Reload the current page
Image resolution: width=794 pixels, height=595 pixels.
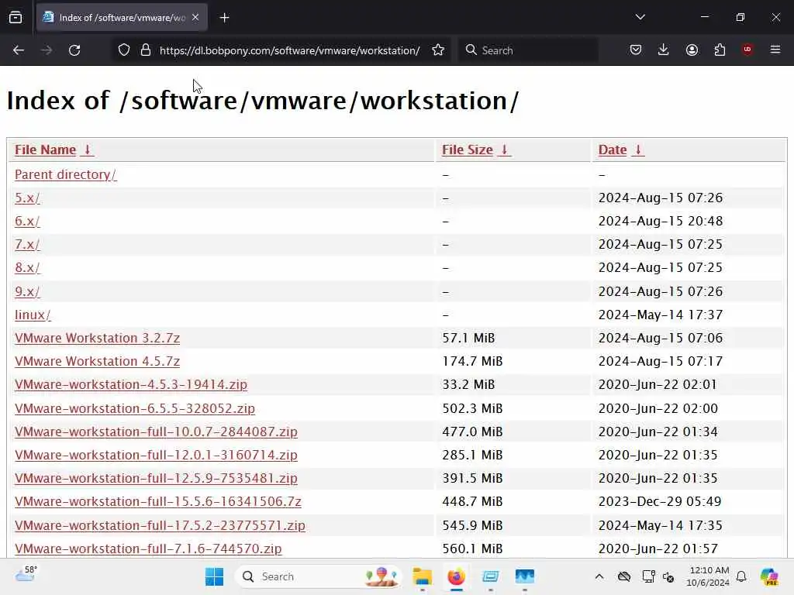pyautogui.click(x=74, y=50)
